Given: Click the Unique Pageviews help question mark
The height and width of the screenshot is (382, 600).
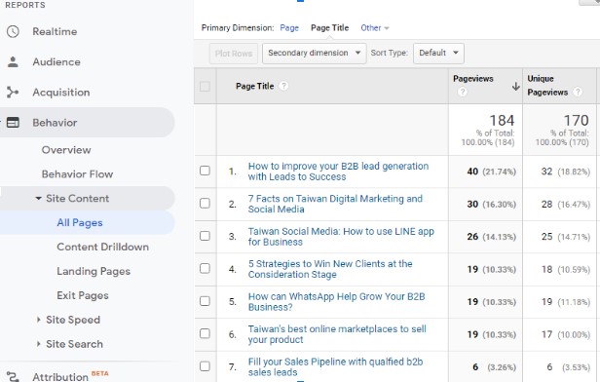Looking at the screenshot, I should [x=578, y=92].
